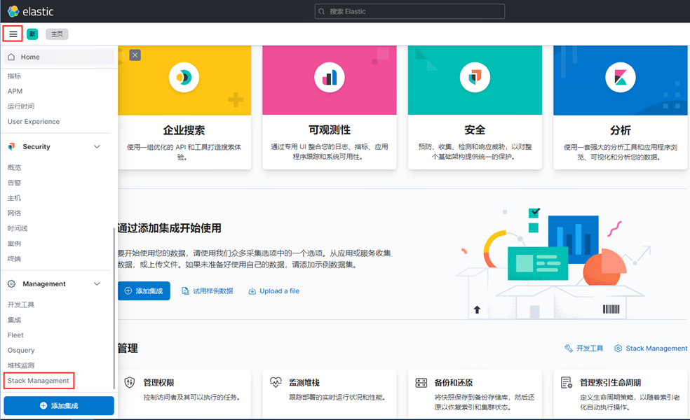690x420 pixels.
Task: Open the 备份和还原 card title
Action: (x=453, y=383)
